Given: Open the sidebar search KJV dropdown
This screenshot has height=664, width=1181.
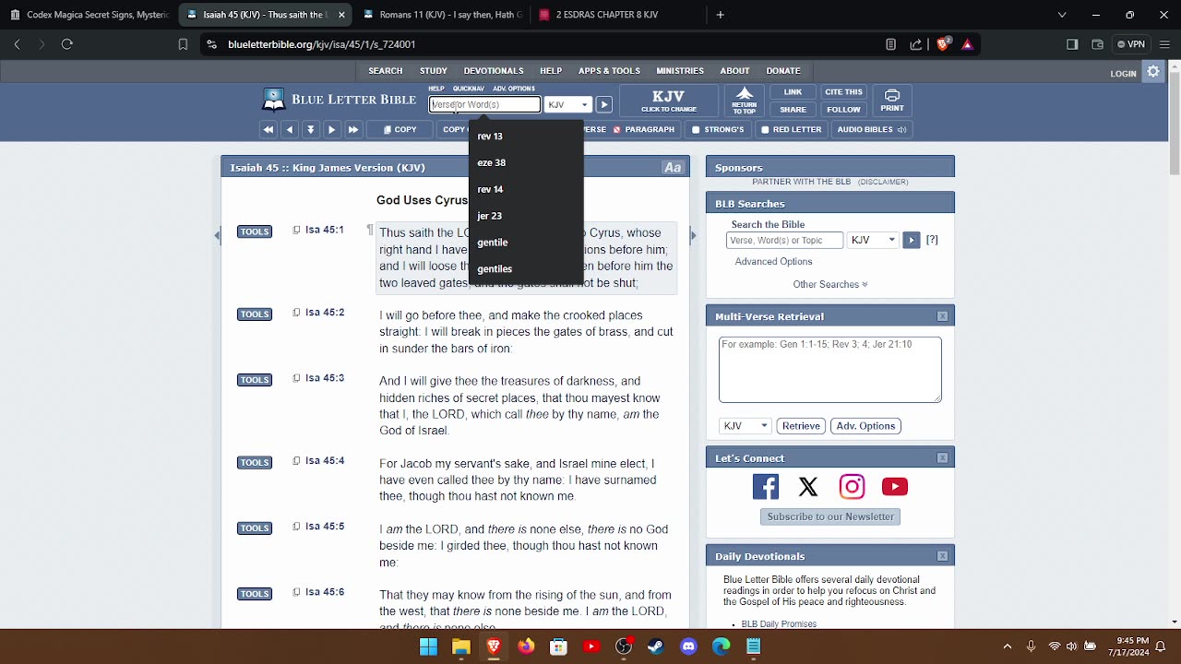Looking at the screenshot, I should (x=873, y=240).
